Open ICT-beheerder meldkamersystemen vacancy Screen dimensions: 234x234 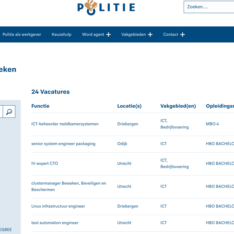coord(65,124)
